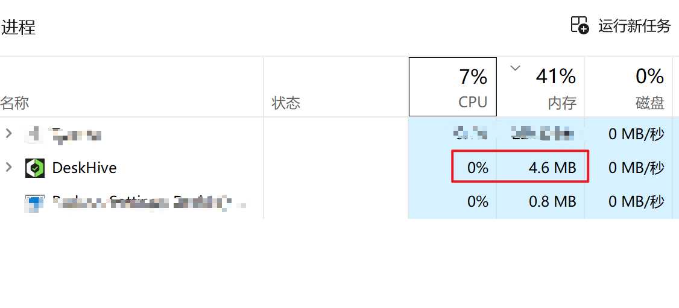This screenshot has width=679, height=308.
Task: Click the Run new task icon
Action: click(x=579, y=25)
